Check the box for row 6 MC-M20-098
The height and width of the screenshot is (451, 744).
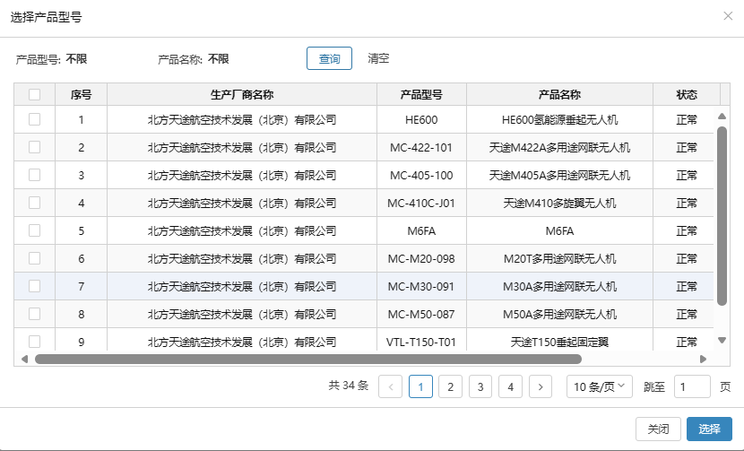tap(34, 258)
